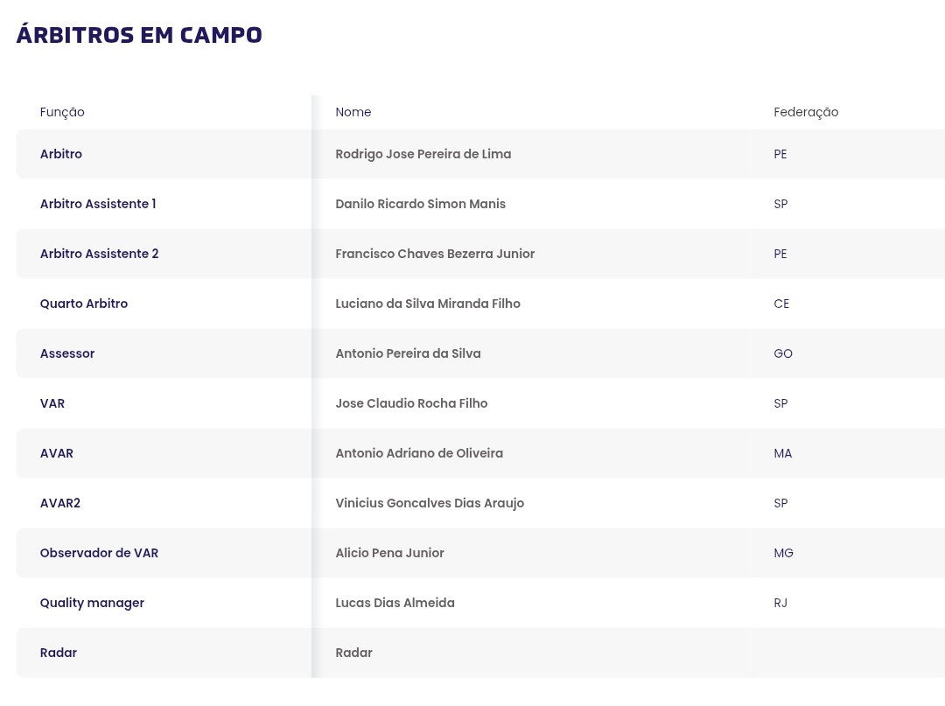Click the Federação column header
This screenshot has width=945, height=706.
click(806, 112)
